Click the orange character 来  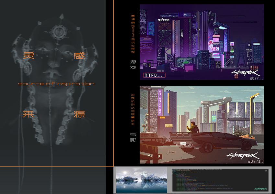(x=29, y=114)
